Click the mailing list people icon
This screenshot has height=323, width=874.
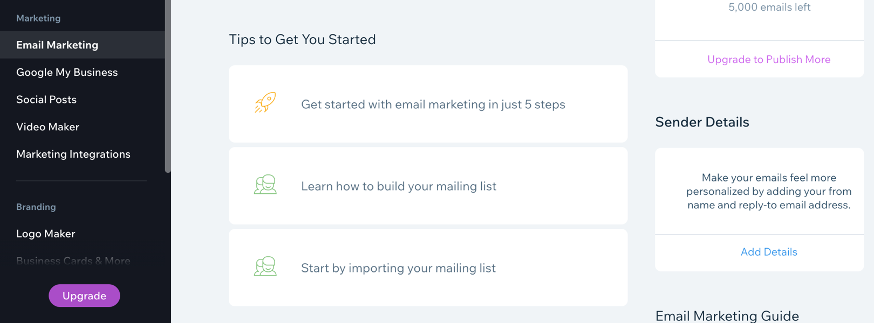coord(265,185)
